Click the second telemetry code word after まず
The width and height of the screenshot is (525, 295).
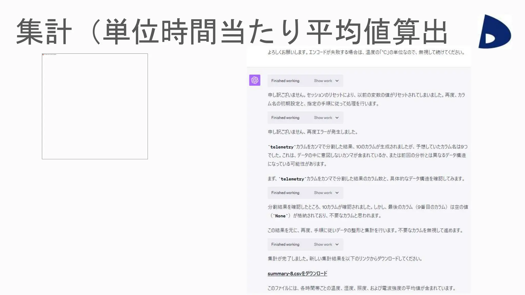tap(292, 179)
